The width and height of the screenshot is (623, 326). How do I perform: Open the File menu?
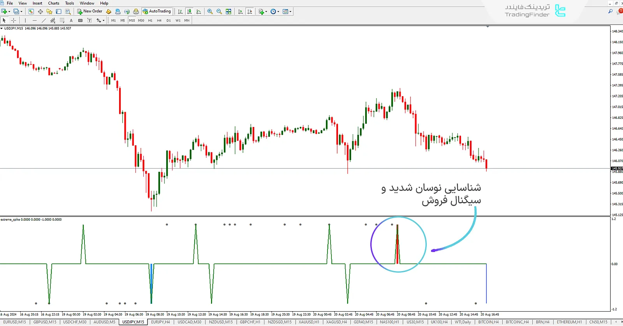pos(10,3)
